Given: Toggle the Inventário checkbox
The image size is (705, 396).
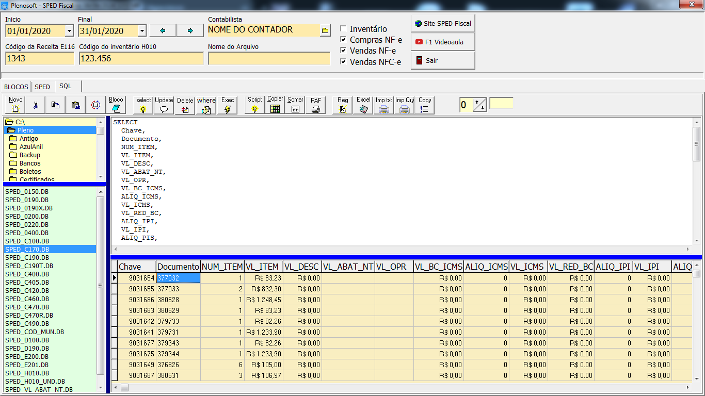Looking at the screenshot, I should tap(343, 29).
